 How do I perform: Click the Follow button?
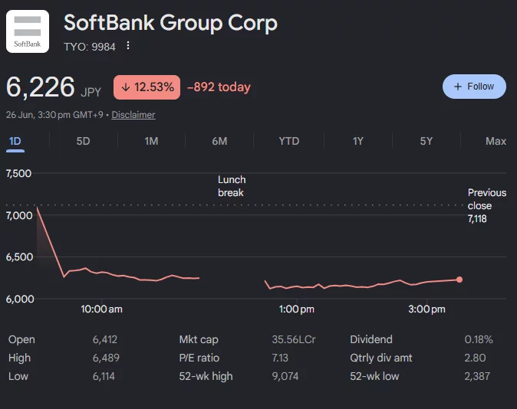[474, 87]
